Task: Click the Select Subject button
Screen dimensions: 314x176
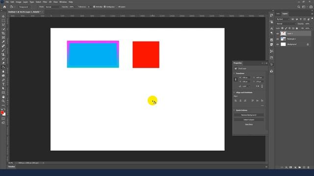Action: pyautogui.click(x=249, y=120)
